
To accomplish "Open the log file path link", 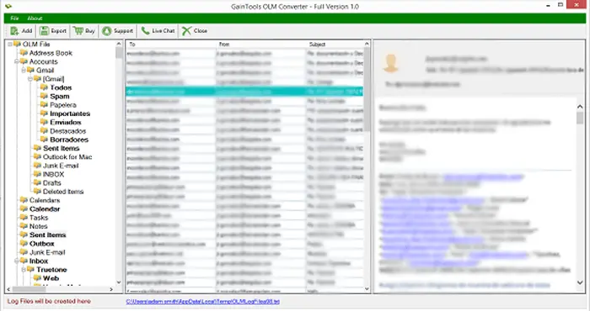I will [x=202, y=301].
